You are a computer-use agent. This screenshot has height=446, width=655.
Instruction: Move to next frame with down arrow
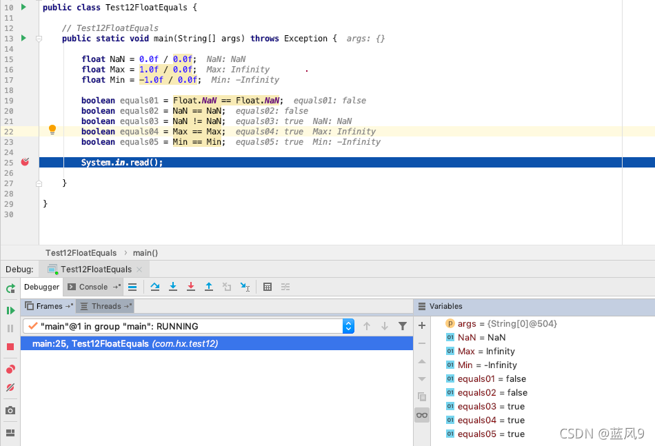point(385,326)
